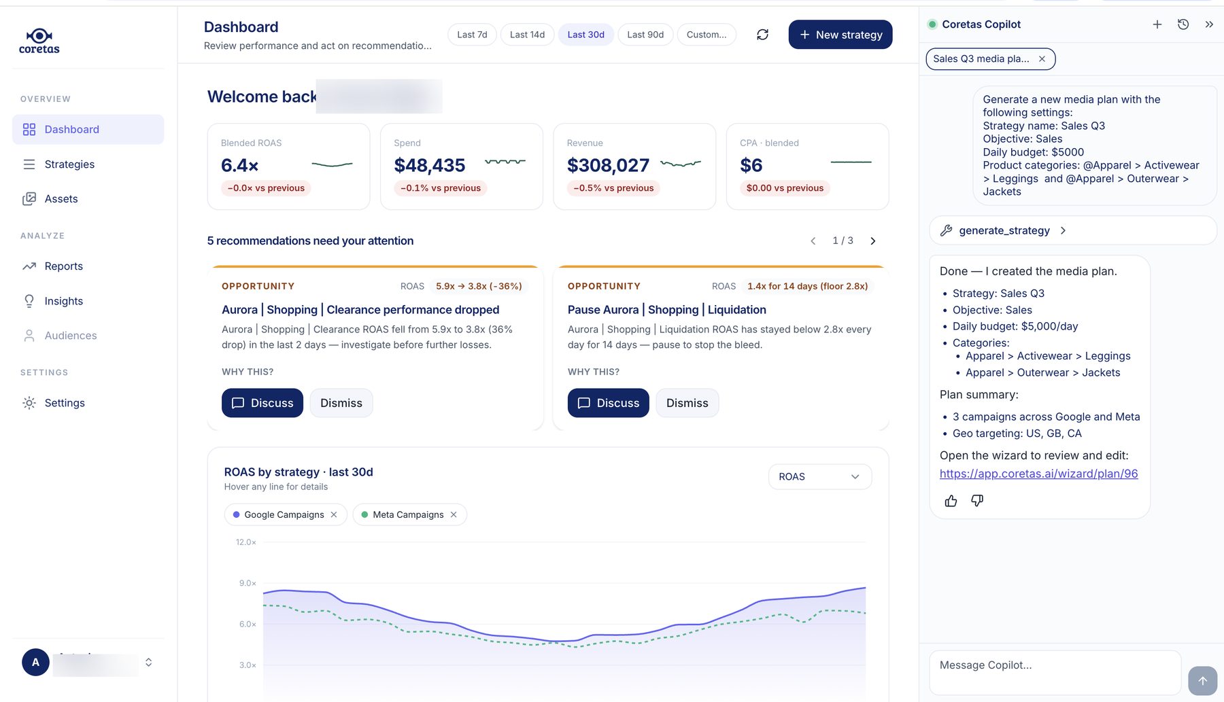Open Settings in the sidebar

tap(88, 403)
